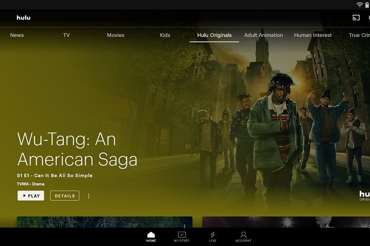
Task: Select the My Stuff icon
Action: [x=182, y=237]
